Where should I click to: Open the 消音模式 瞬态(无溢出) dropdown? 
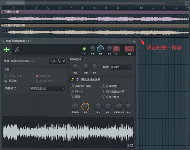tap(47, 88)
